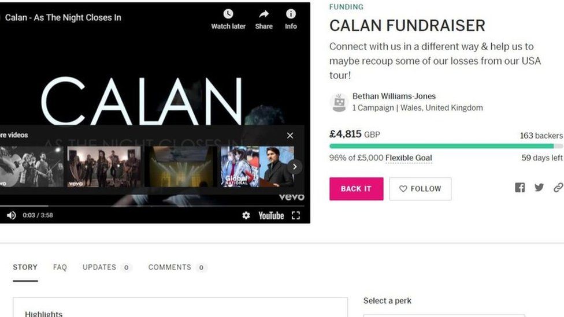Open the Share arrow icon on video
Image resolution: width=564 pixels, height=317 pixels.
(264, 14)
